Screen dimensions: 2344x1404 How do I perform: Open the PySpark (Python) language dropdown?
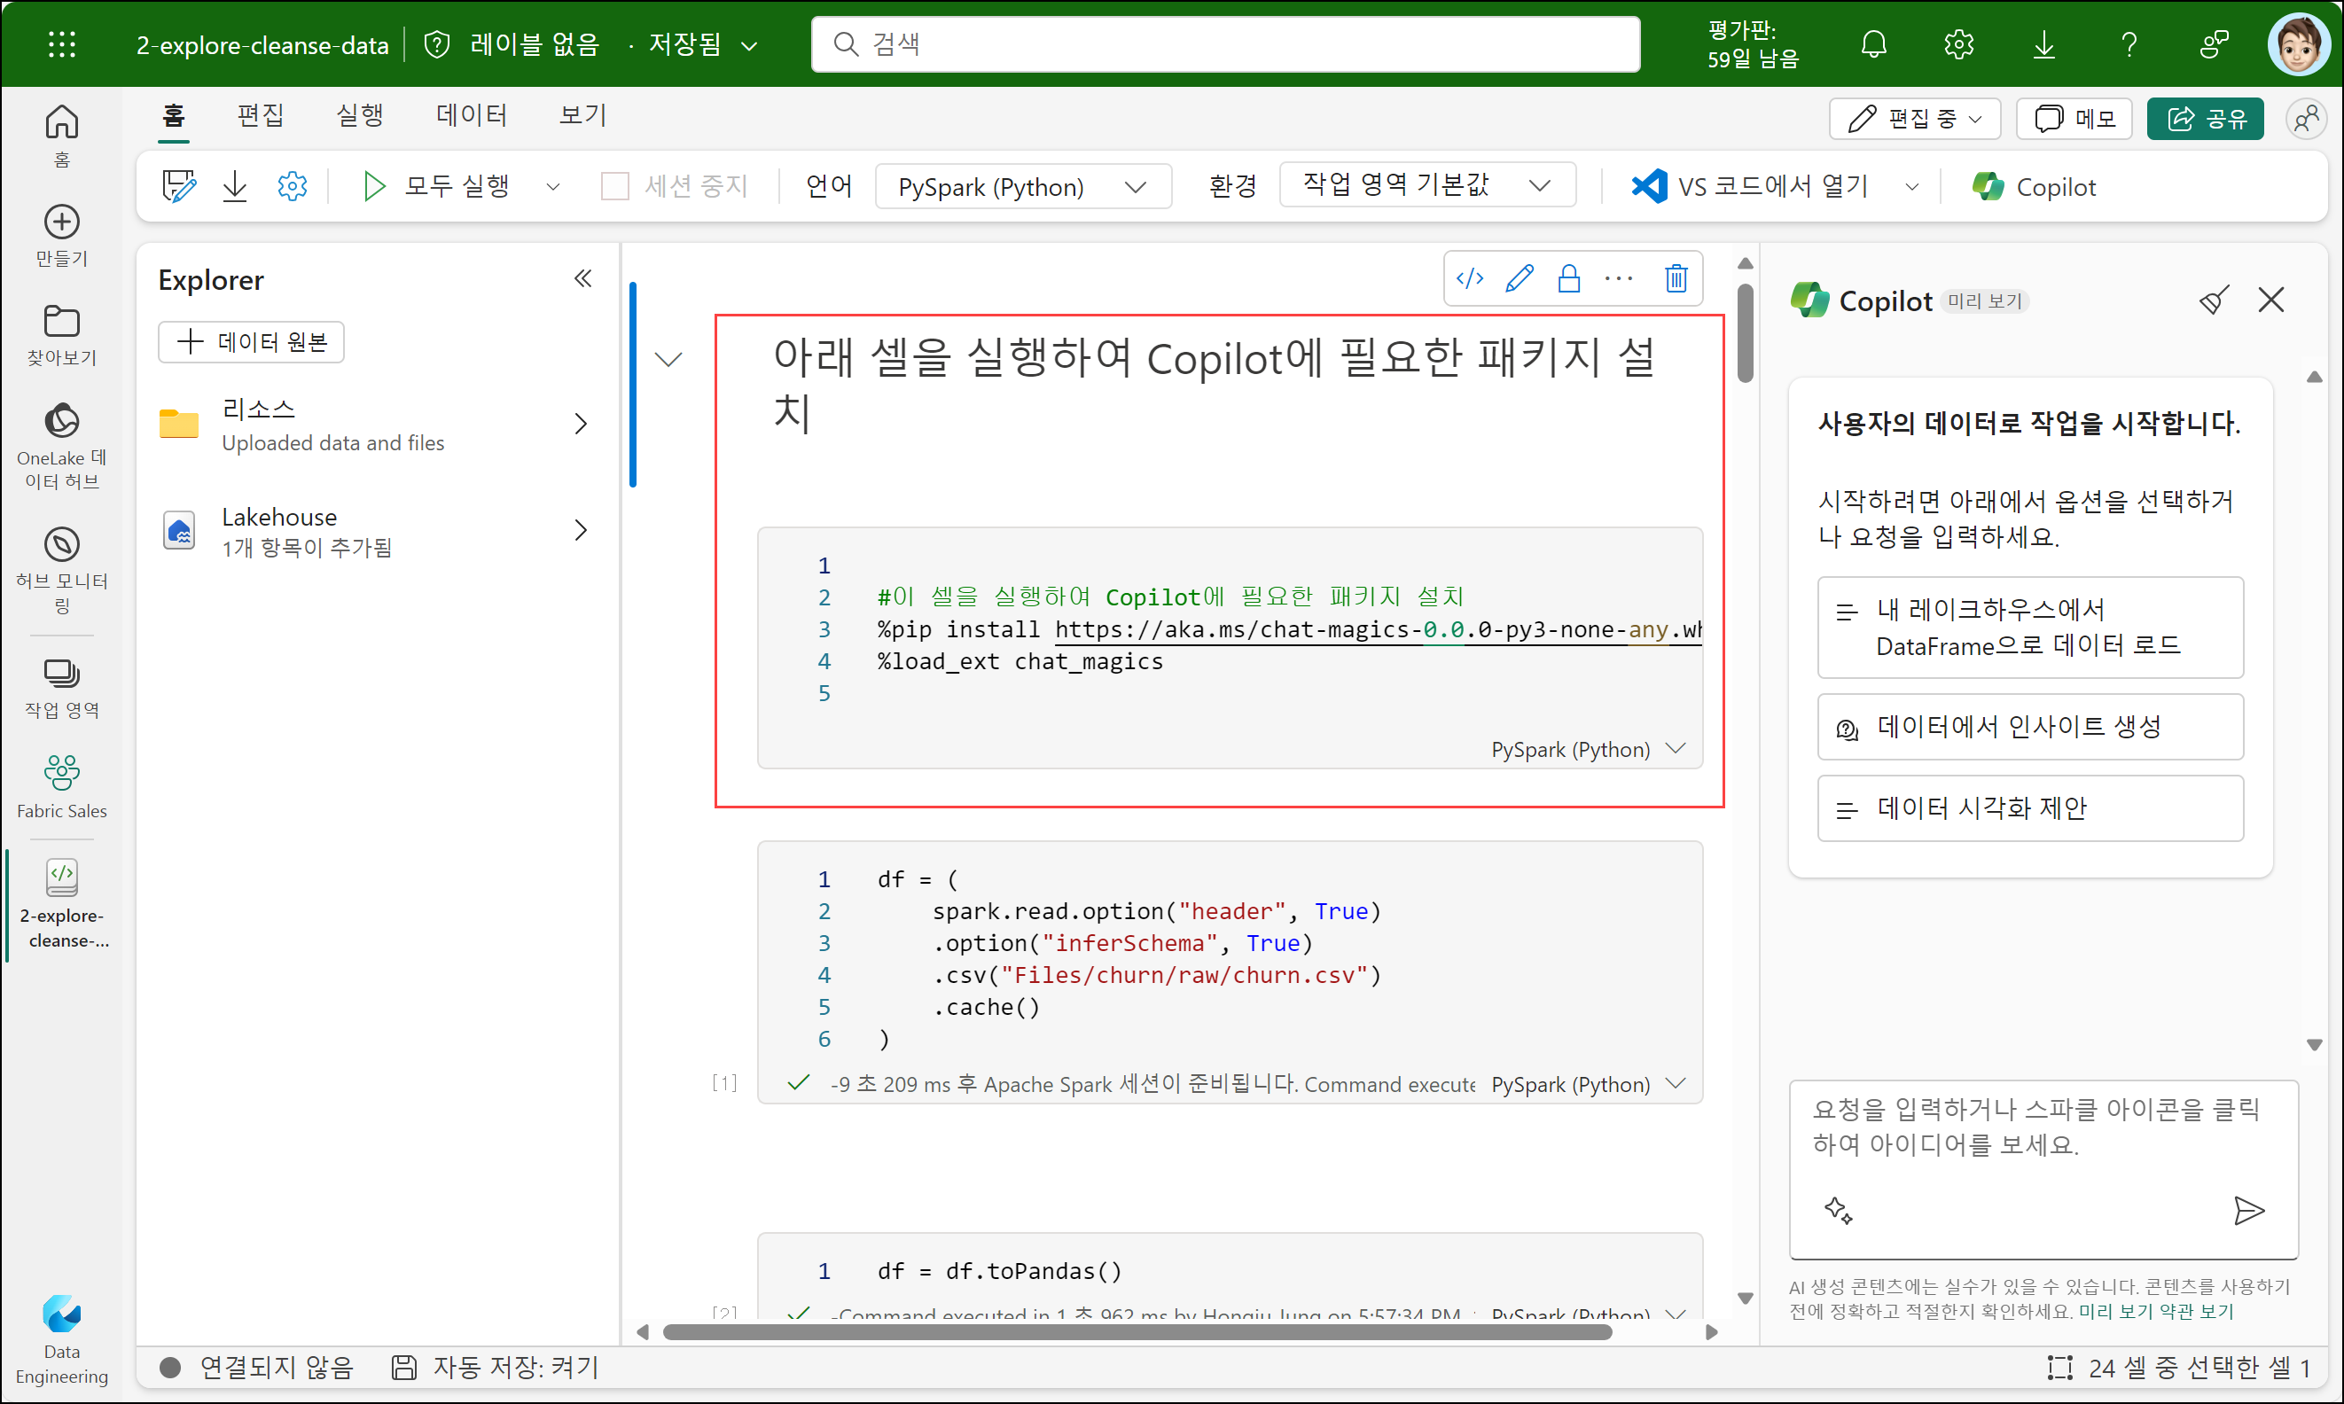point(1022,186)
